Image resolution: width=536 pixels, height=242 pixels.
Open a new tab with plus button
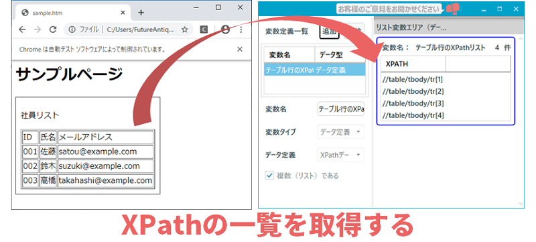coord(141,13)
